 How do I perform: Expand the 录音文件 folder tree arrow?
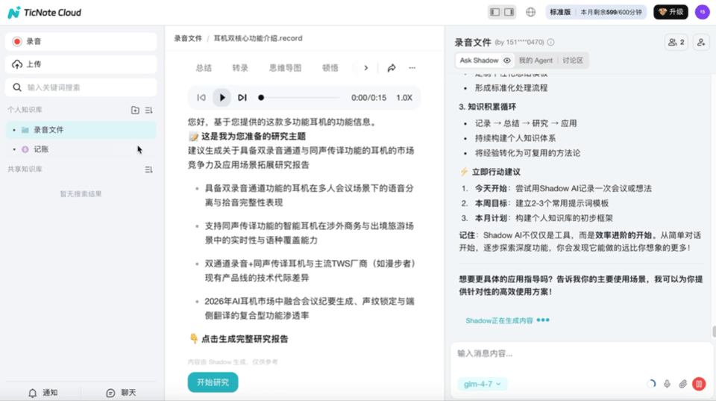pos(14,131)
